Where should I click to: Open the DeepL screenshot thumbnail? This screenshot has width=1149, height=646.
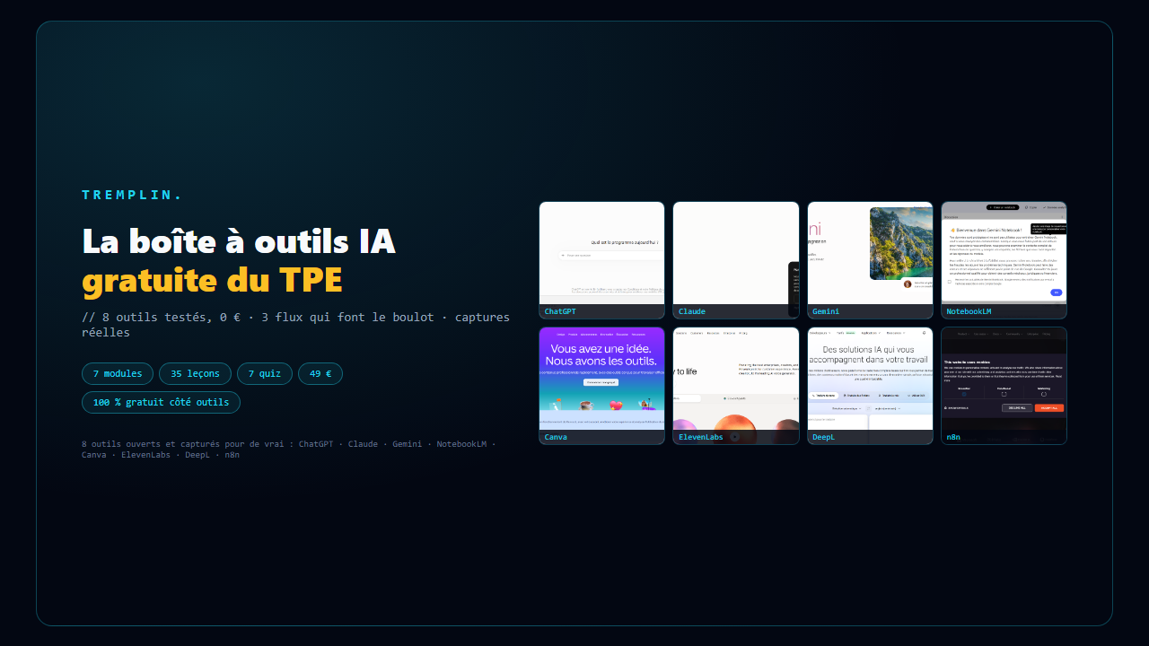(870, 386)
